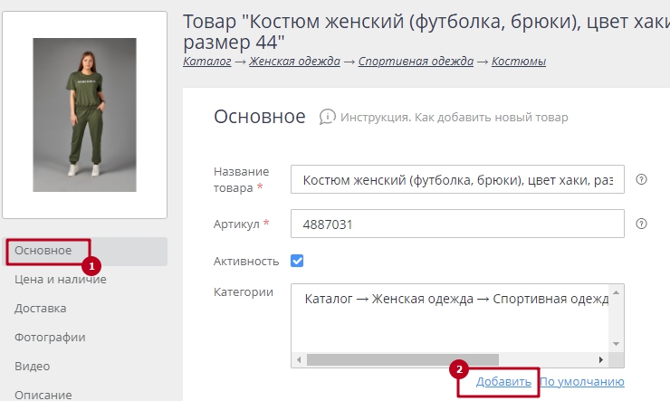Open the Основное section in the sidebar
The height and width of the screenshot is (401, 670).
pyautogui.click(x=43, y=251)
